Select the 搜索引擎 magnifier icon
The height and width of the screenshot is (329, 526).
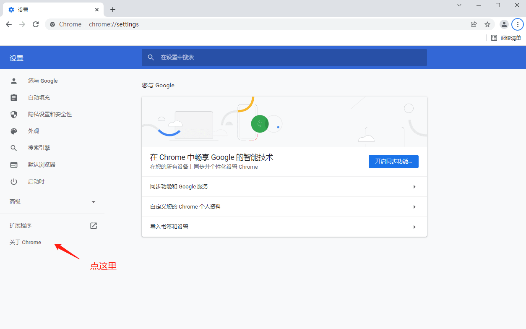(x=14, y=148)
